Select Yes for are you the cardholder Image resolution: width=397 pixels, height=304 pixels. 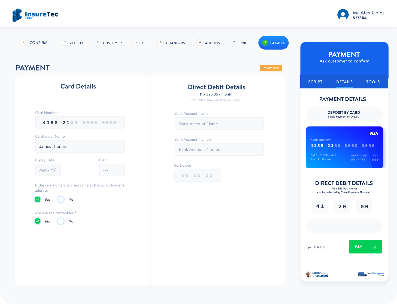pyautogui.click(x=38, y=221)
